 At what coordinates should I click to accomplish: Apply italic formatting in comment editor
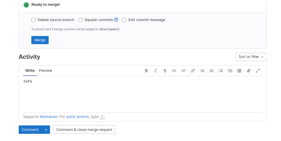pos(156,71)
